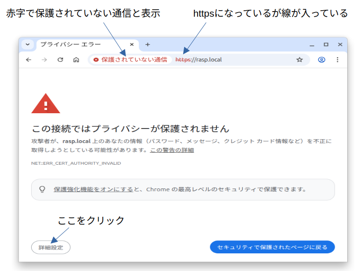Screen dimensions: 357x271
Task: Bookmark this page with the star icon
Action: pos(299,60)
